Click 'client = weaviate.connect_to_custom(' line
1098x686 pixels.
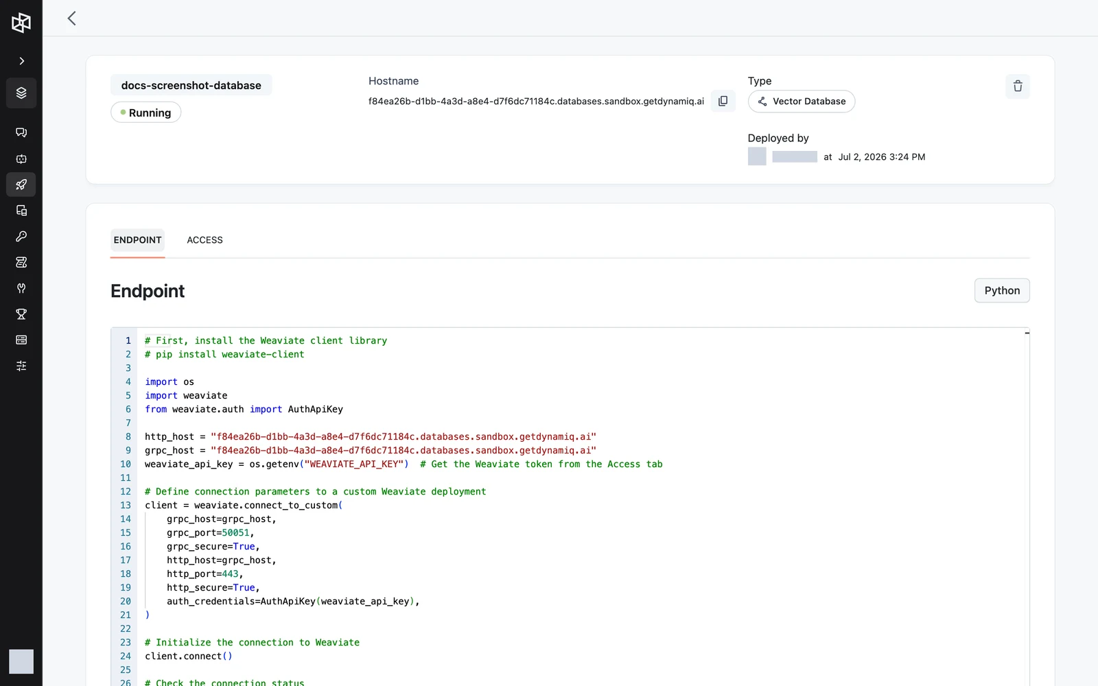coord(244,506)
